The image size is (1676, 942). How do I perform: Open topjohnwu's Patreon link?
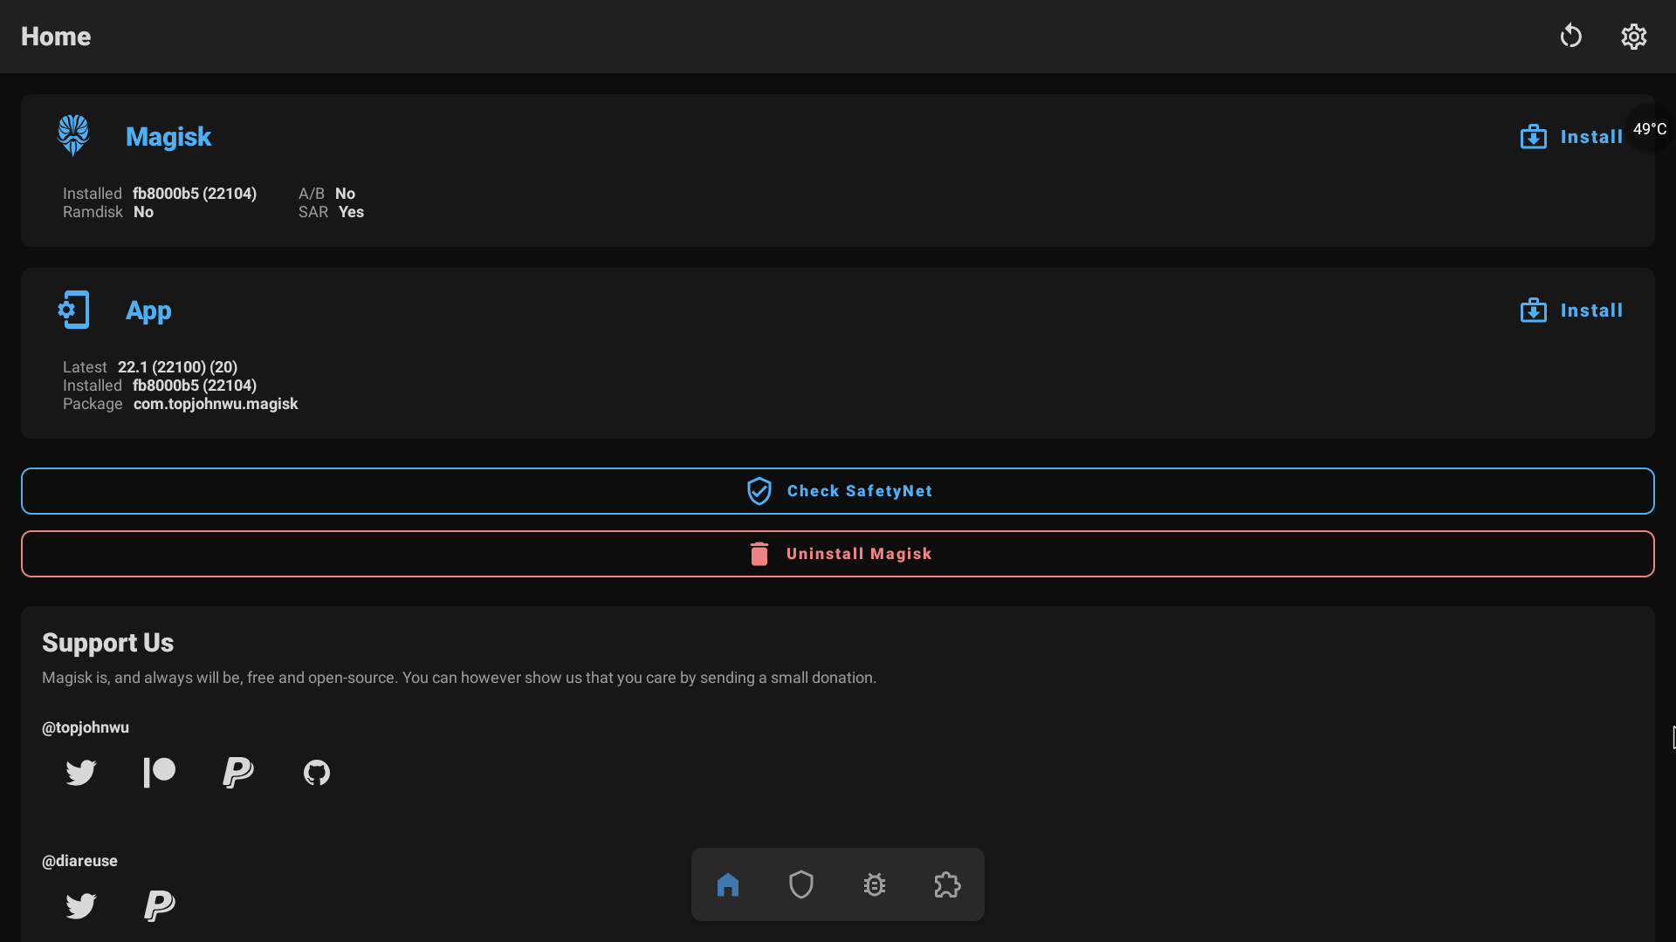tap(160, 772)
